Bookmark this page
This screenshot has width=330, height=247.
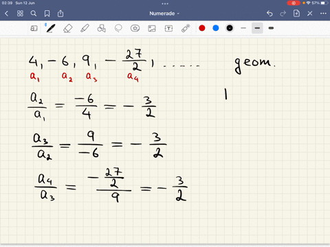47,14
